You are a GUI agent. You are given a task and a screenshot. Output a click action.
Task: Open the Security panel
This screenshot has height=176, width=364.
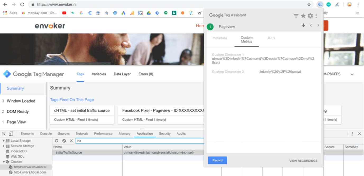165,134
